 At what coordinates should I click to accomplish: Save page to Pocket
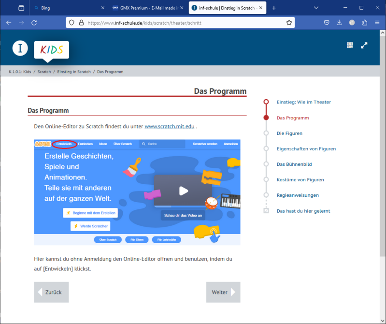point(327,23)
